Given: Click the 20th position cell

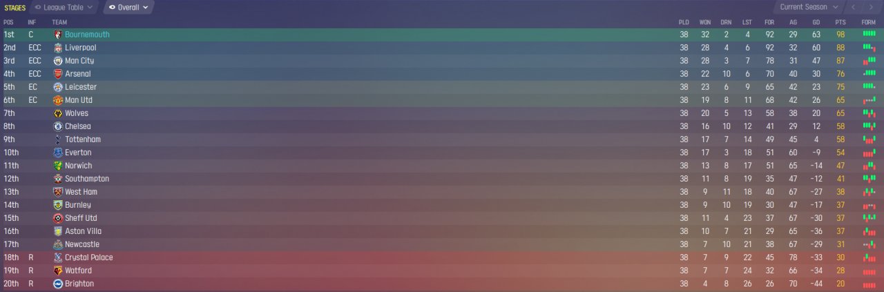Looking at the screenshot, I should [10, 284].
